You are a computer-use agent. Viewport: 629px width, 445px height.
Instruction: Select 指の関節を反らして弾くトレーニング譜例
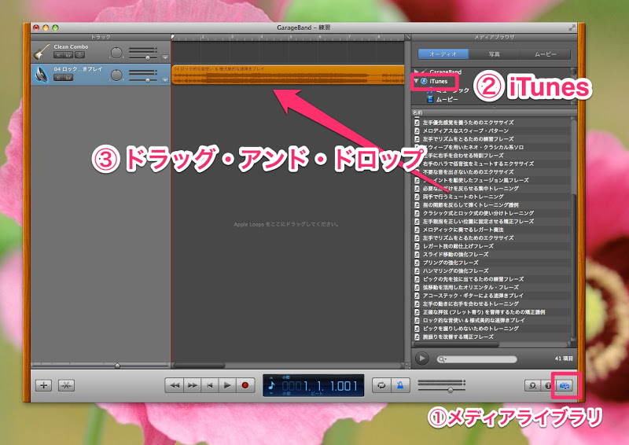click(470, 204)
